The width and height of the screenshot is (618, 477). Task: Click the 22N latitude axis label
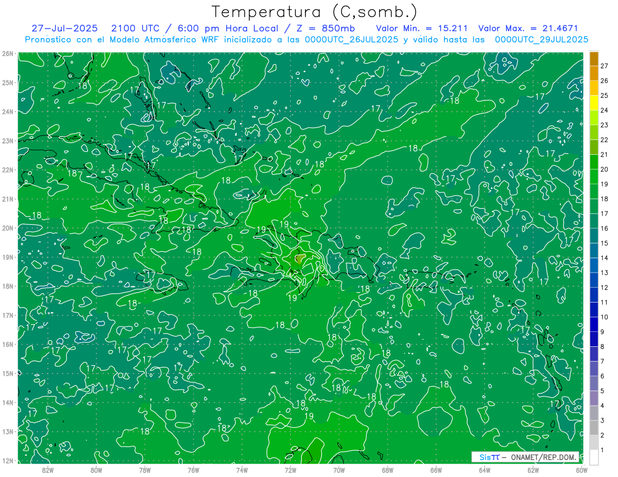pyautogui.click(x=8, y=170)
